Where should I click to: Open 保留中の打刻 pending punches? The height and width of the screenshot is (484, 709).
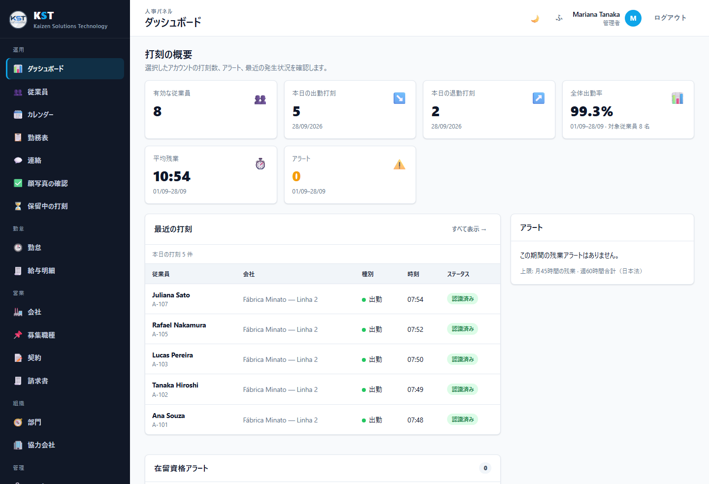tap(65, 206)
